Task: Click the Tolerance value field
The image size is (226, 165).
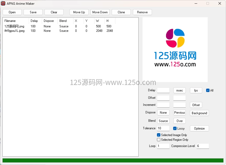Action: coord(163,128)
